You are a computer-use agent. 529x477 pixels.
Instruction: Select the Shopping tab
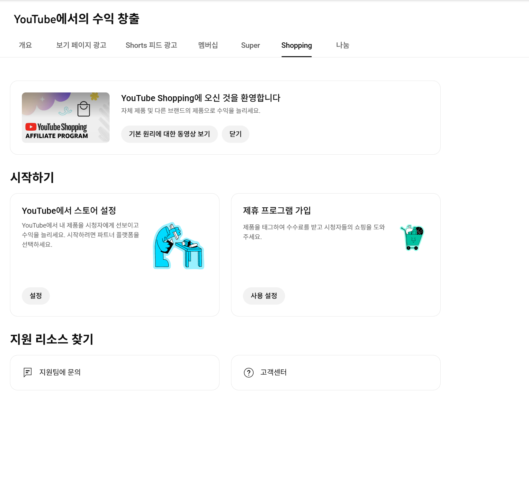click(x=297, y=45)
